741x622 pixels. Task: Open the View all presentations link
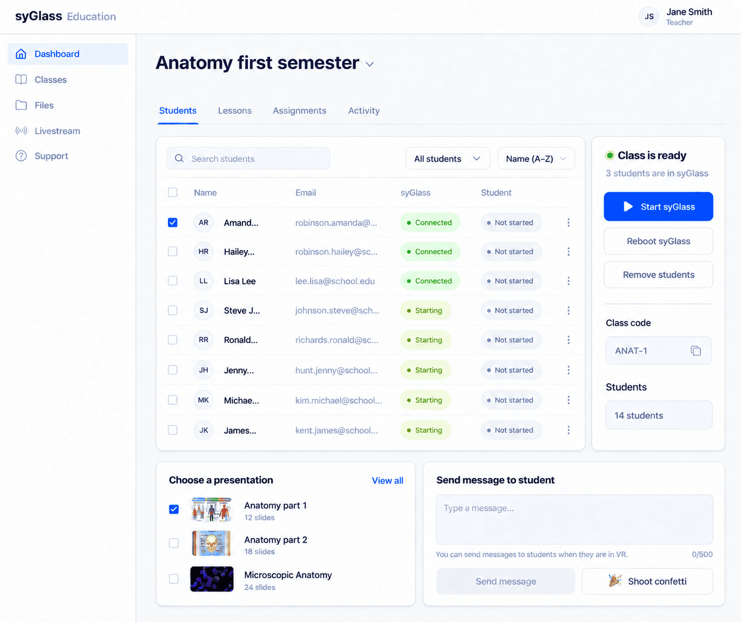(388, 481)
